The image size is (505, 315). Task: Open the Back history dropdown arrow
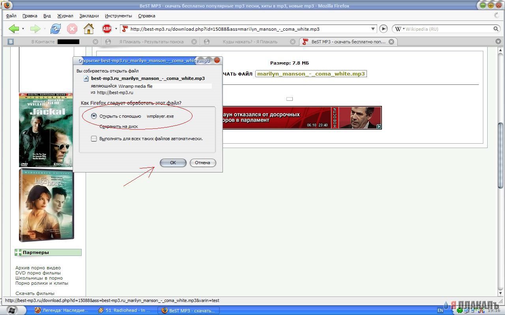tap(23, 29)
